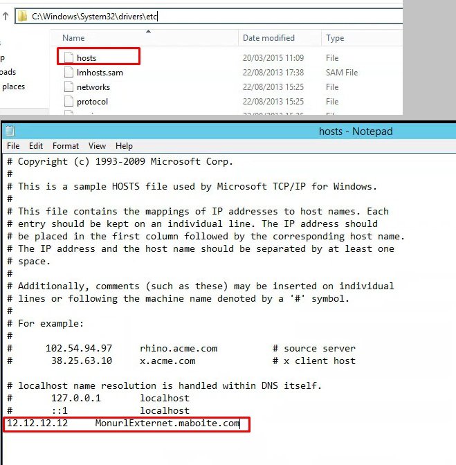
Task: Select the networks file name
Action: tap(93, 87)
